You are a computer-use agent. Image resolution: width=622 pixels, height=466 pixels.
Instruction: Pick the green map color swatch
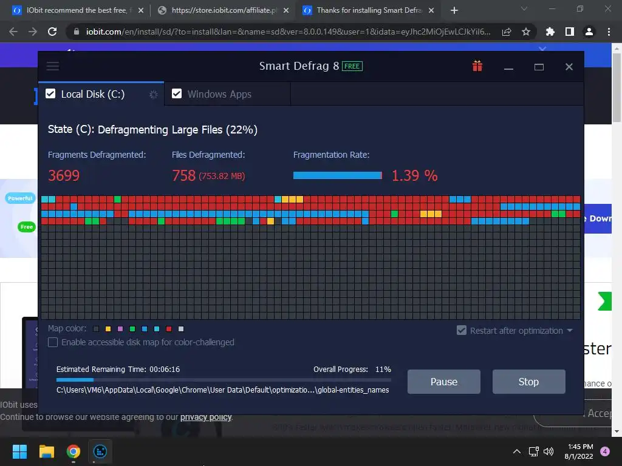click(x=132, y=329)
